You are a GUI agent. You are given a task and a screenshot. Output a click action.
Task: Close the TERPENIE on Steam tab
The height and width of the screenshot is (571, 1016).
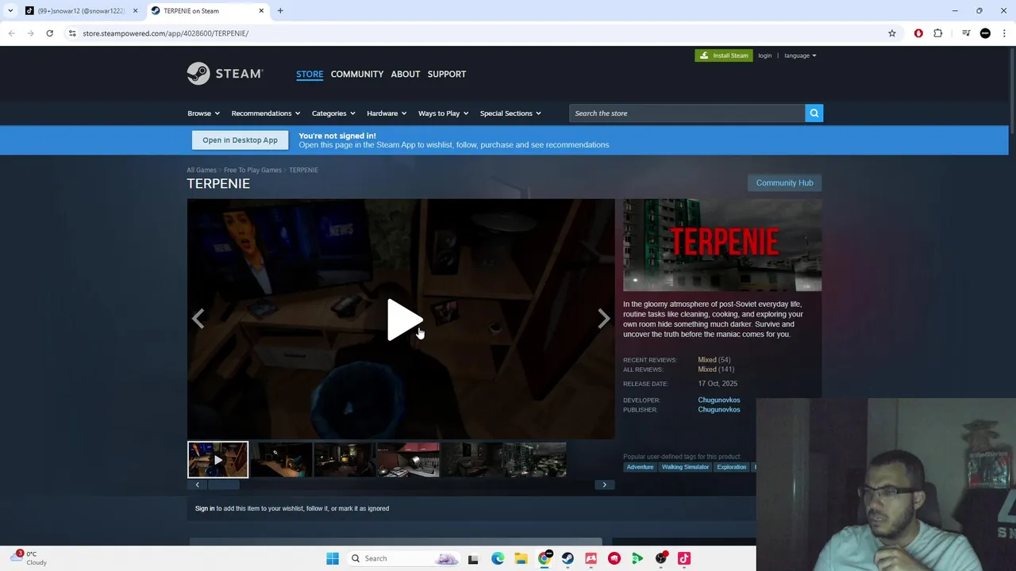[262, 10]
